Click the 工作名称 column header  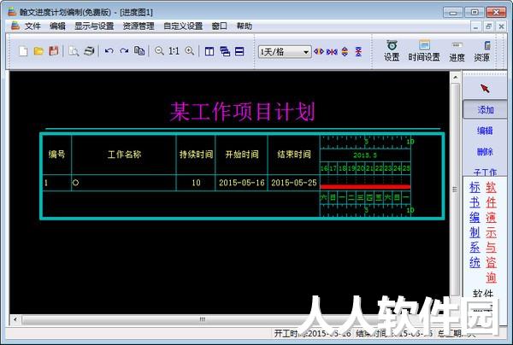124,155
